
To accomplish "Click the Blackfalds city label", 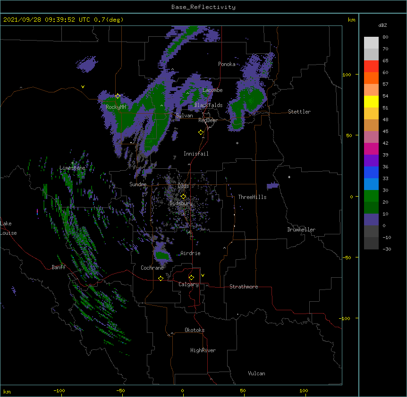I will coord(208,105).
